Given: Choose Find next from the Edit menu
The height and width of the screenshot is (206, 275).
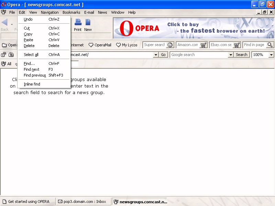Looking at the screenshot, I should (44, 69).
